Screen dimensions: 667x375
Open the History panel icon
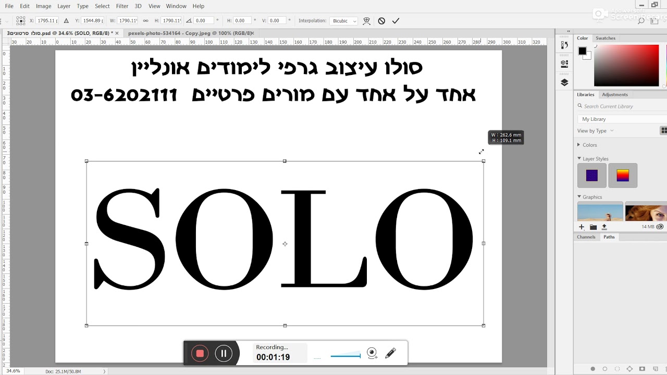564,45
